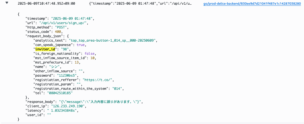
Task: Click the can_speak_japanese true value
Action: (x=81, y=45)
